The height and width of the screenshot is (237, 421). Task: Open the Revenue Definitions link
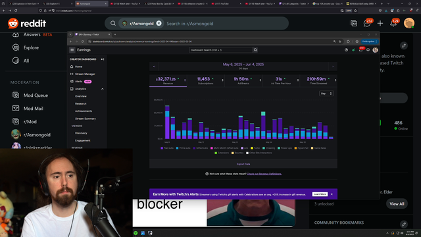point(264,174)
